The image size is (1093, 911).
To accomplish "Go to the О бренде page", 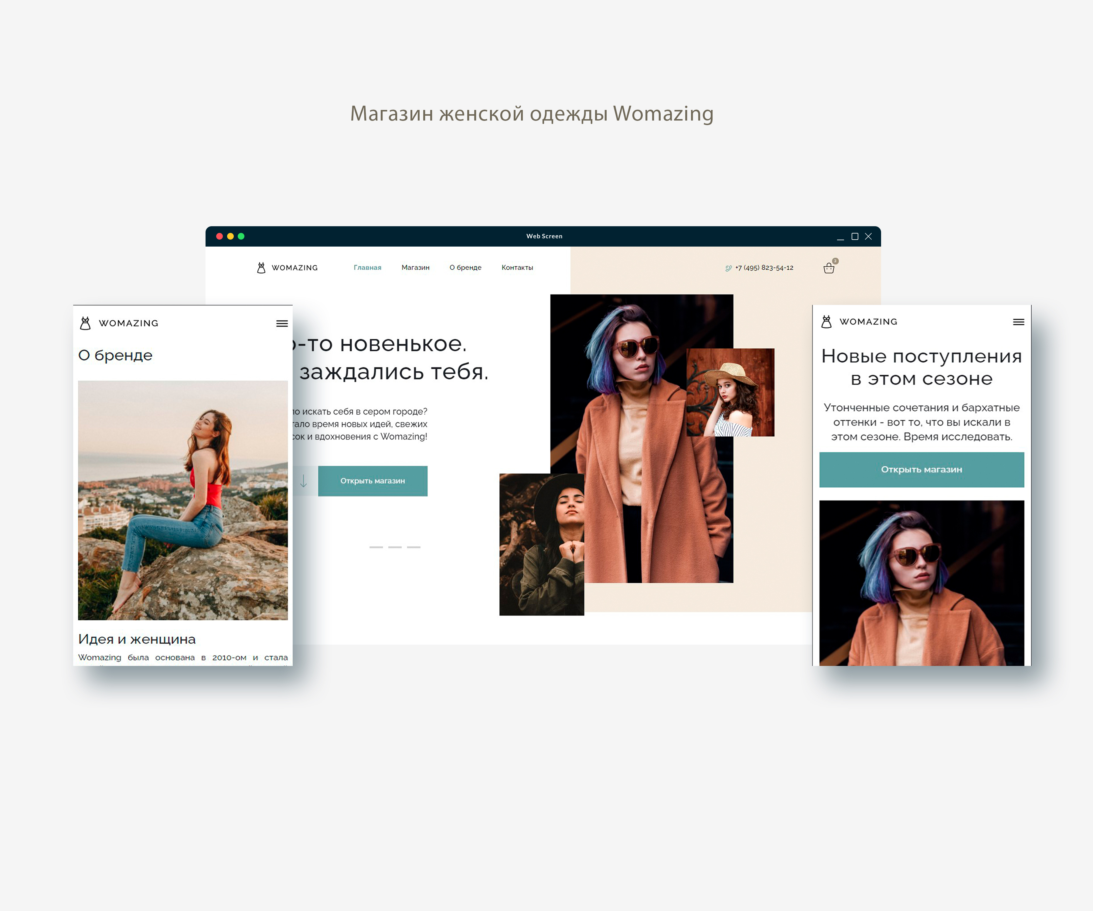I will click(465, 268).
